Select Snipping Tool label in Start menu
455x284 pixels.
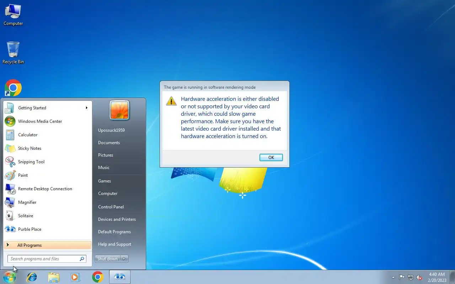(x=31, y=162)
